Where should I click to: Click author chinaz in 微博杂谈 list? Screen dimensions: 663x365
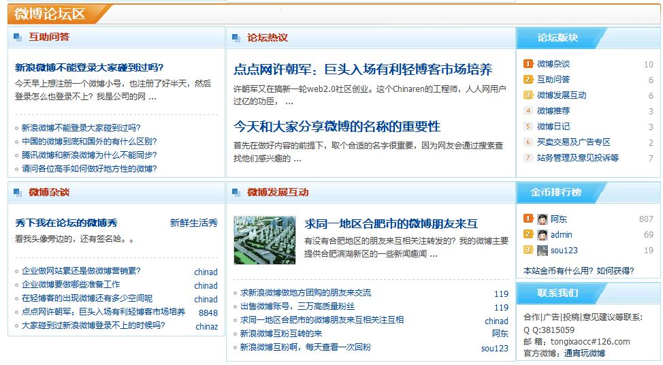[207, 326]
